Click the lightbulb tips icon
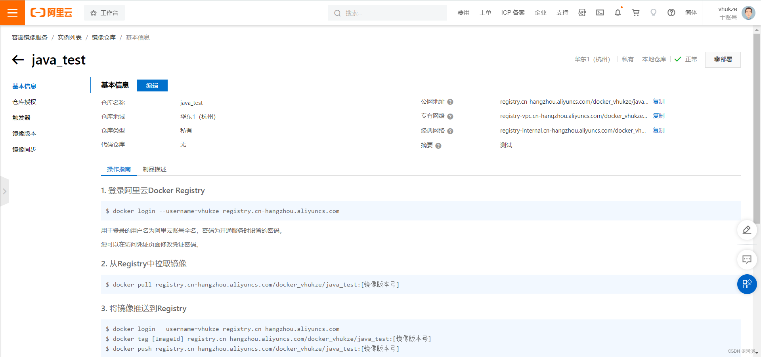Viewport: 761px width, 357px height. pyautogui.click(x=654, y=13)
